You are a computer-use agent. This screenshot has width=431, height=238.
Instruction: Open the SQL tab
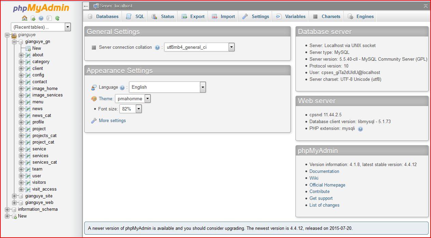(x=135, y=16)
